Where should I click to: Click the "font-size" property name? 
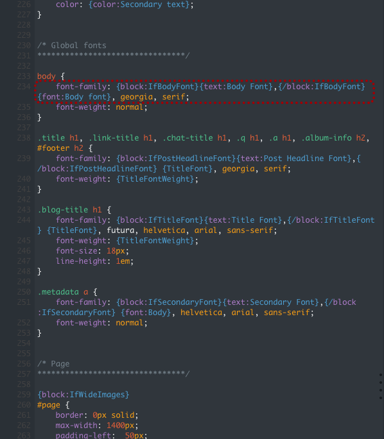tap(76, 251)
